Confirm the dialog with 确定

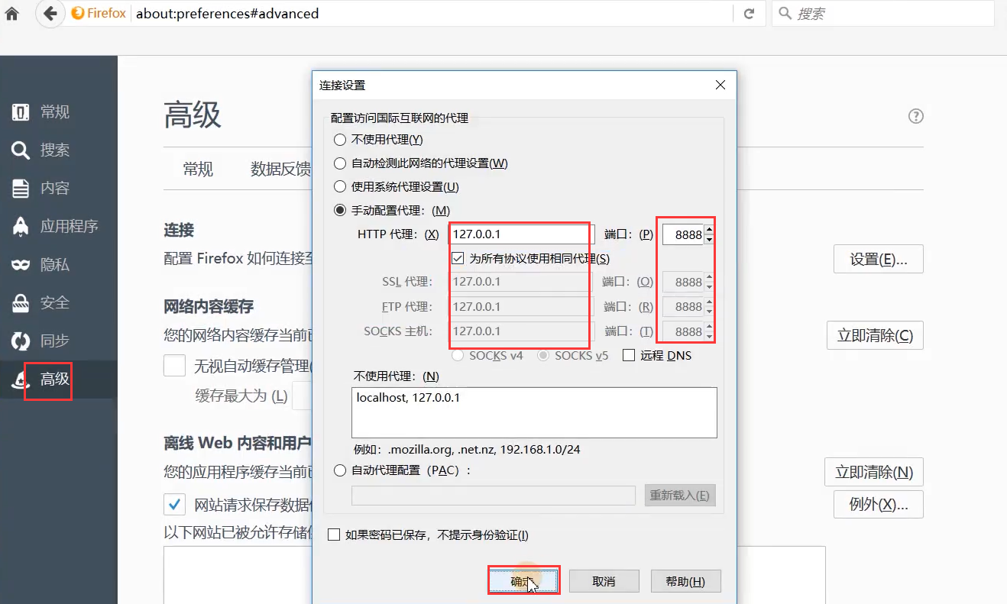coord(524,581)
